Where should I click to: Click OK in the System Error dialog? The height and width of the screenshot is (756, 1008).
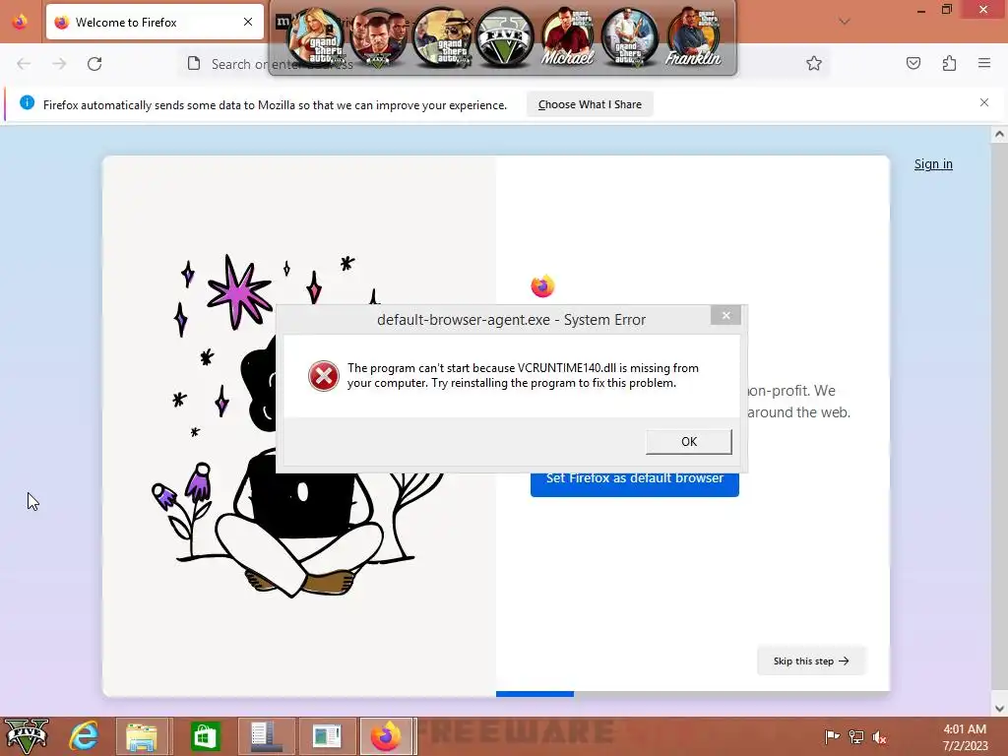pyautogui.click(x=688, y=442)
